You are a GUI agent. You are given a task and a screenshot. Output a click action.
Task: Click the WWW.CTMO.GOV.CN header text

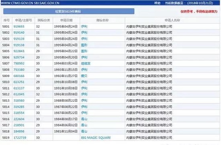click(x=17, y=3)
